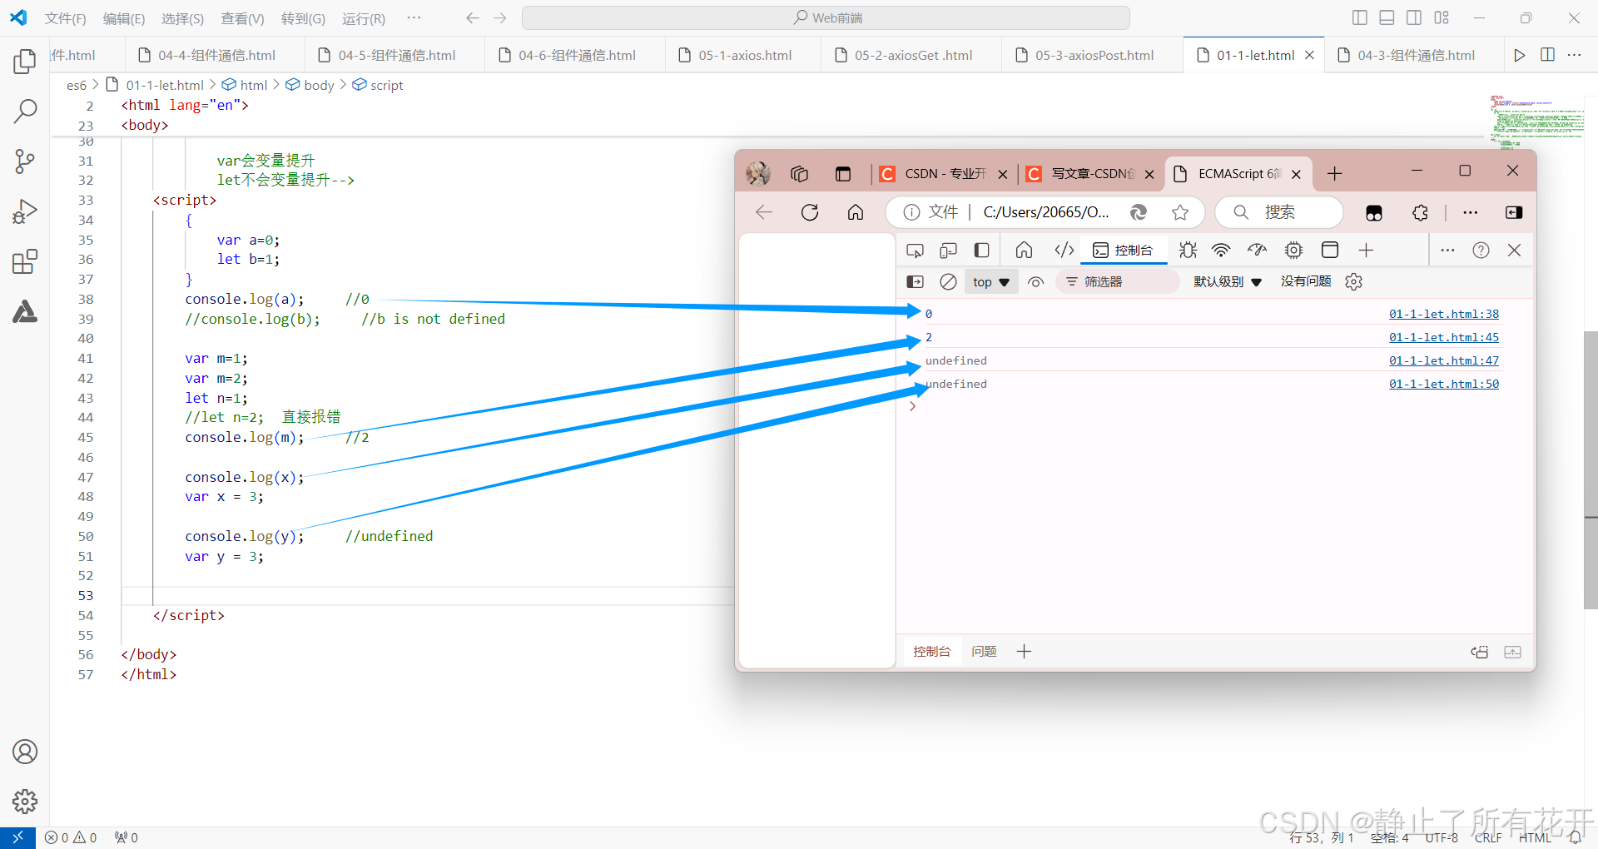
Task: Open Customize Layout in VS Code
Action: pyautogui.click(x=1442, y=17)
